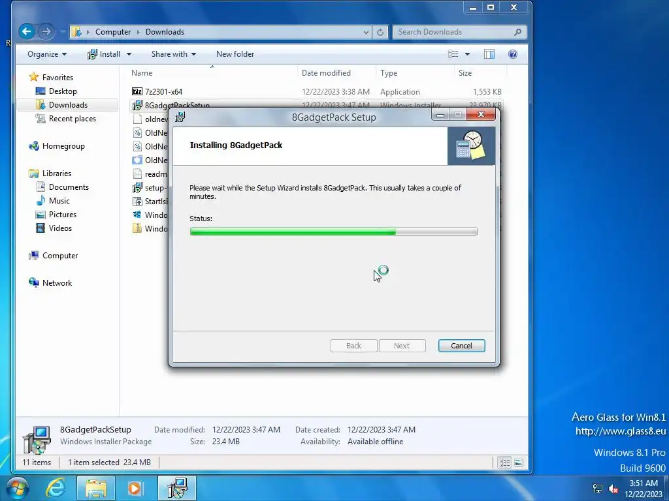Toggle the preview pane icon

click(489, 54)
